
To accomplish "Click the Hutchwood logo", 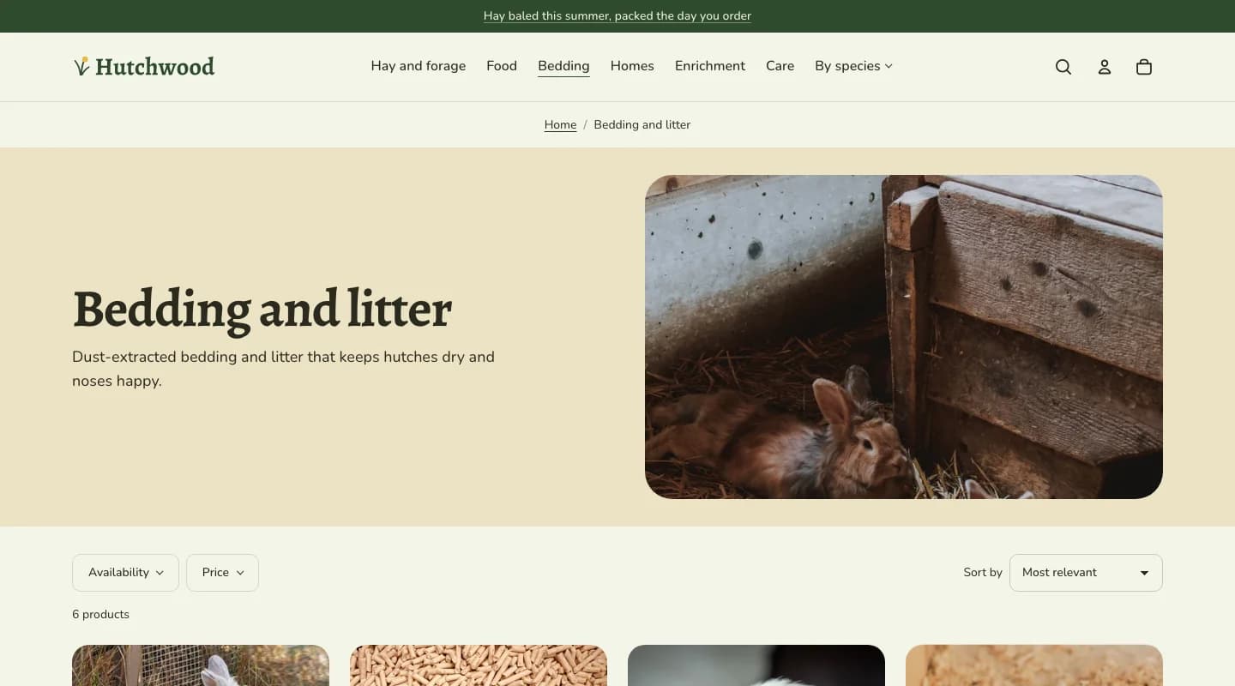I will pyautogui.click(x=144, y=66).
